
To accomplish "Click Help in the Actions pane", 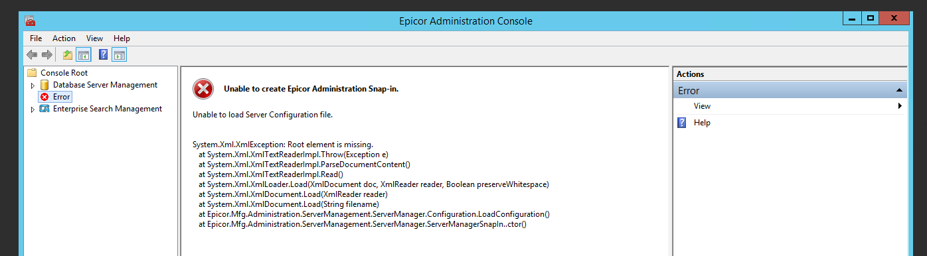I will point(702,123).
